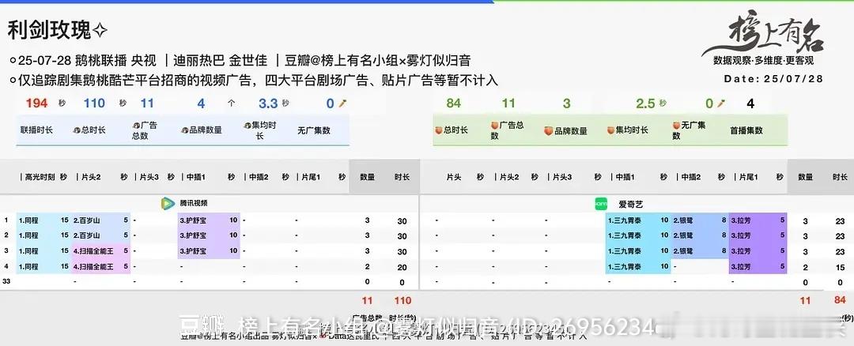Click the 数据观察·多维度·更客观 tagline

point(764,61)
